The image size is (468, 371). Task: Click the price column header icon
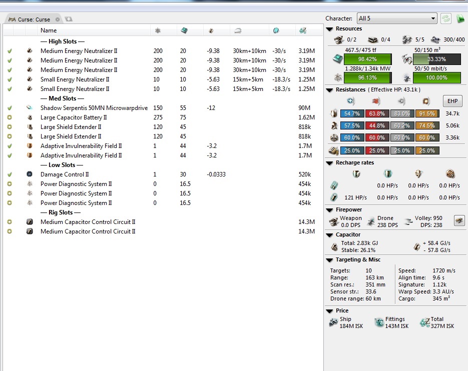point(303,30)
